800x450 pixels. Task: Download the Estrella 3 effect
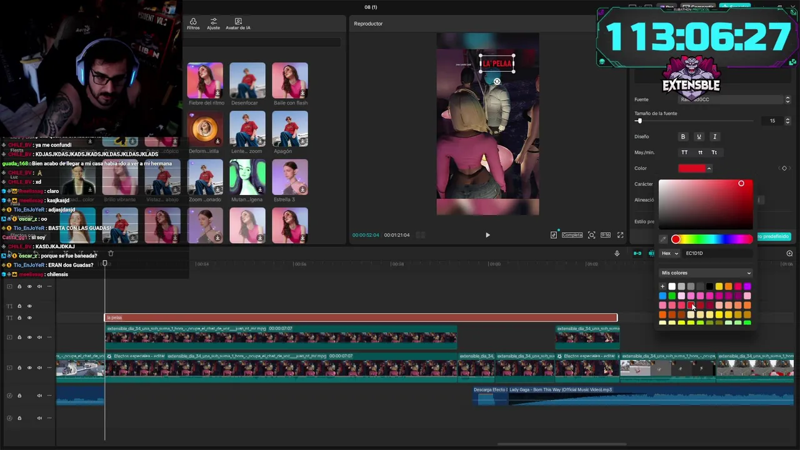(302, 189)
